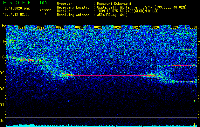The width and height of the screenshot is (200, 127).
Task: Click the meteor label
Action: [45, 10]
